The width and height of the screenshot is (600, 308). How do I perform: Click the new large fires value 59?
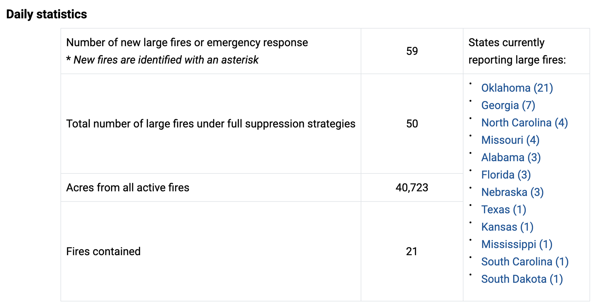pos(412,51)
